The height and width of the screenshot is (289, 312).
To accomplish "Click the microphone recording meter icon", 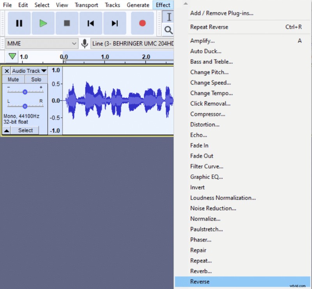I will coord(85,44).
